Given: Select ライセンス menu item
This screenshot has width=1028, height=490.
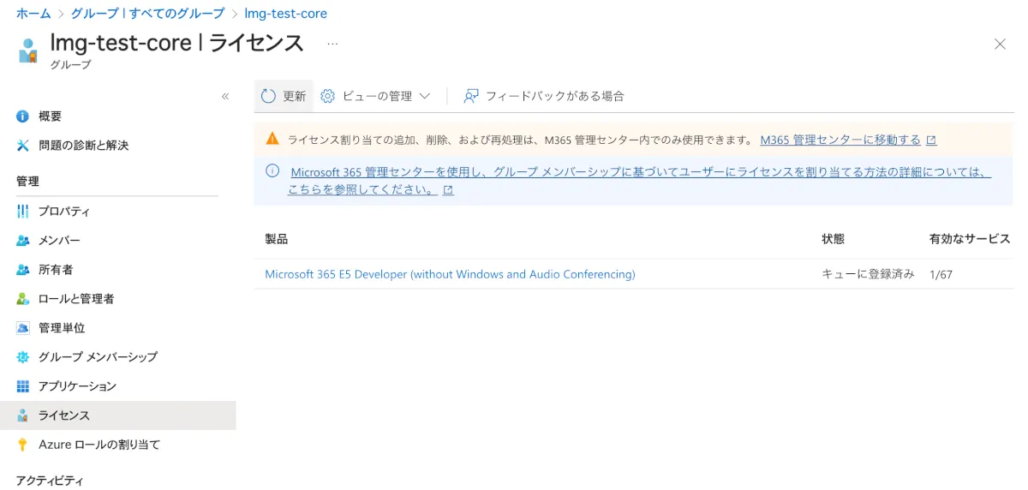Looking at the screenshot, I should pyautogui.click(x=117, y=415).
